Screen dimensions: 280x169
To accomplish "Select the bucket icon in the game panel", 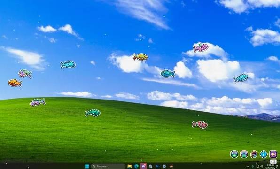I will (x=254, y=154).
